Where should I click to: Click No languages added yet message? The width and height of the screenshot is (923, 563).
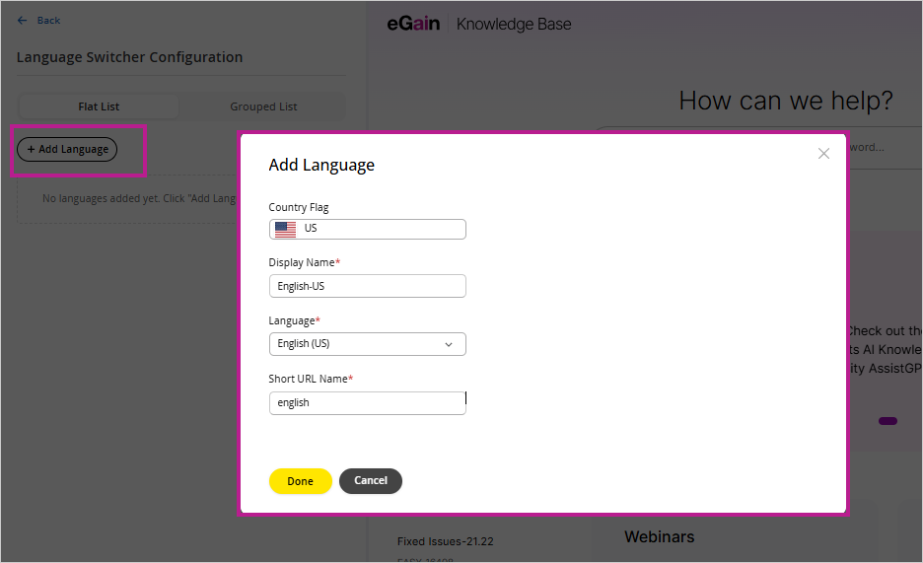(139, 198)
